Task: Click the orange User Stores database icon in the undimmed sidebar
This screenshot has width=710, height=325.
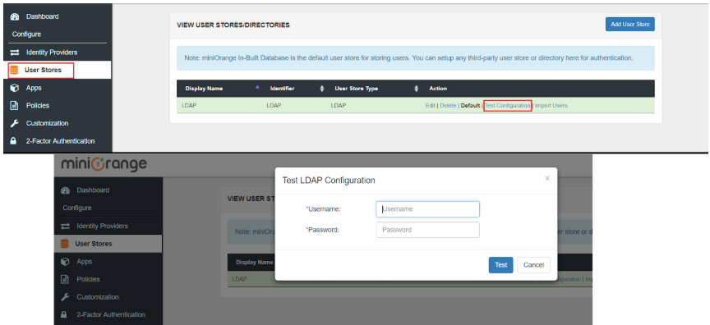Action: pos(15,70)
